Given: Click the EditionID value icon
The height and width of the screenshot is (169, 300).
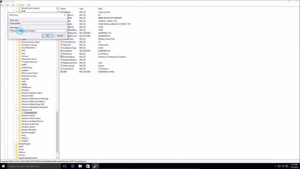Looking at the screenshot, I should pos(61,45).
